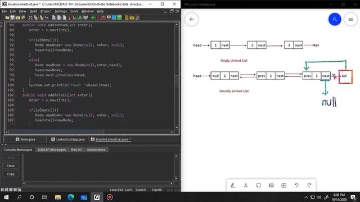Viewport: 360px width, 202px height.
Task: Switch to Interactions tab
Action: tap(96, 150)
